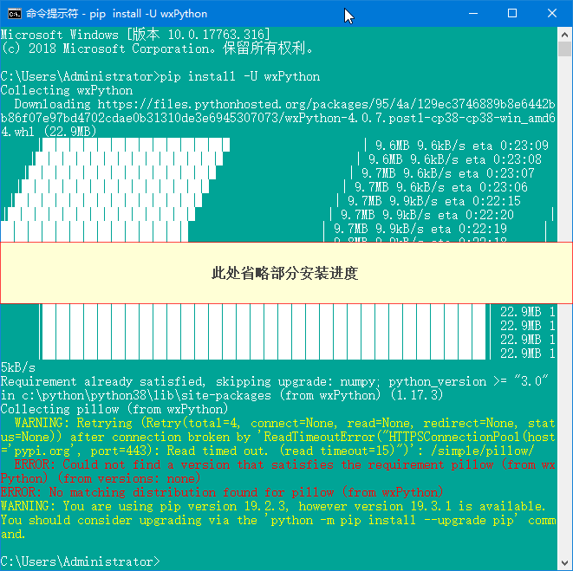Click 'ERROR: No matching distribution found' line
Screen dimensions: 573x571
[222, 492]
